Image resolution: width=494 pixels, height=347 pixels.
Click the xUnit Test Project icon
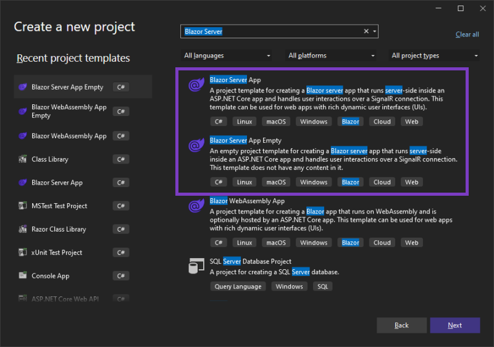23,252
